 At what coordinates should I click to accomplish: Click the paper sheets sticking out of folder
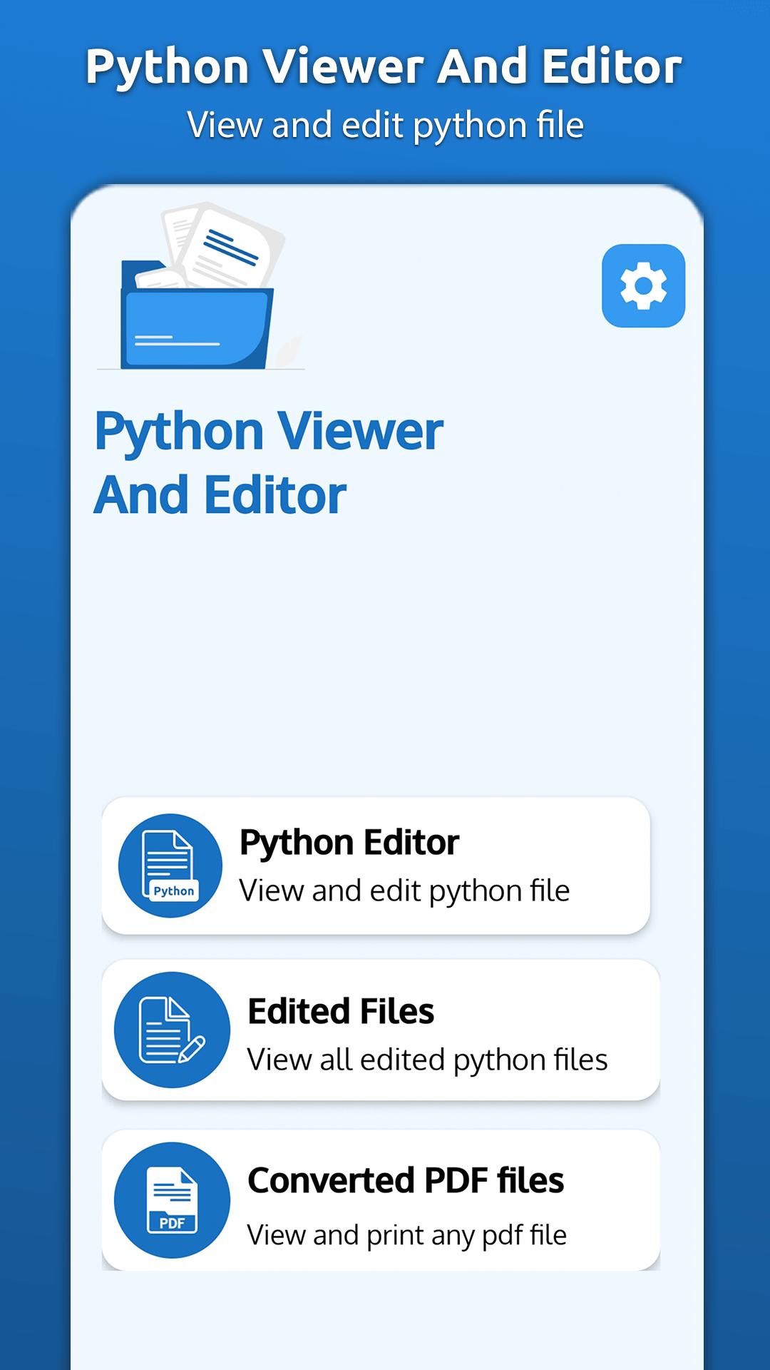click(x=225, y=246)
